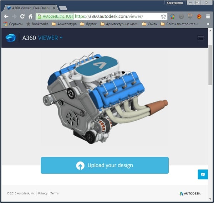Open a new tab with the tab button

(x=63, y=8)
